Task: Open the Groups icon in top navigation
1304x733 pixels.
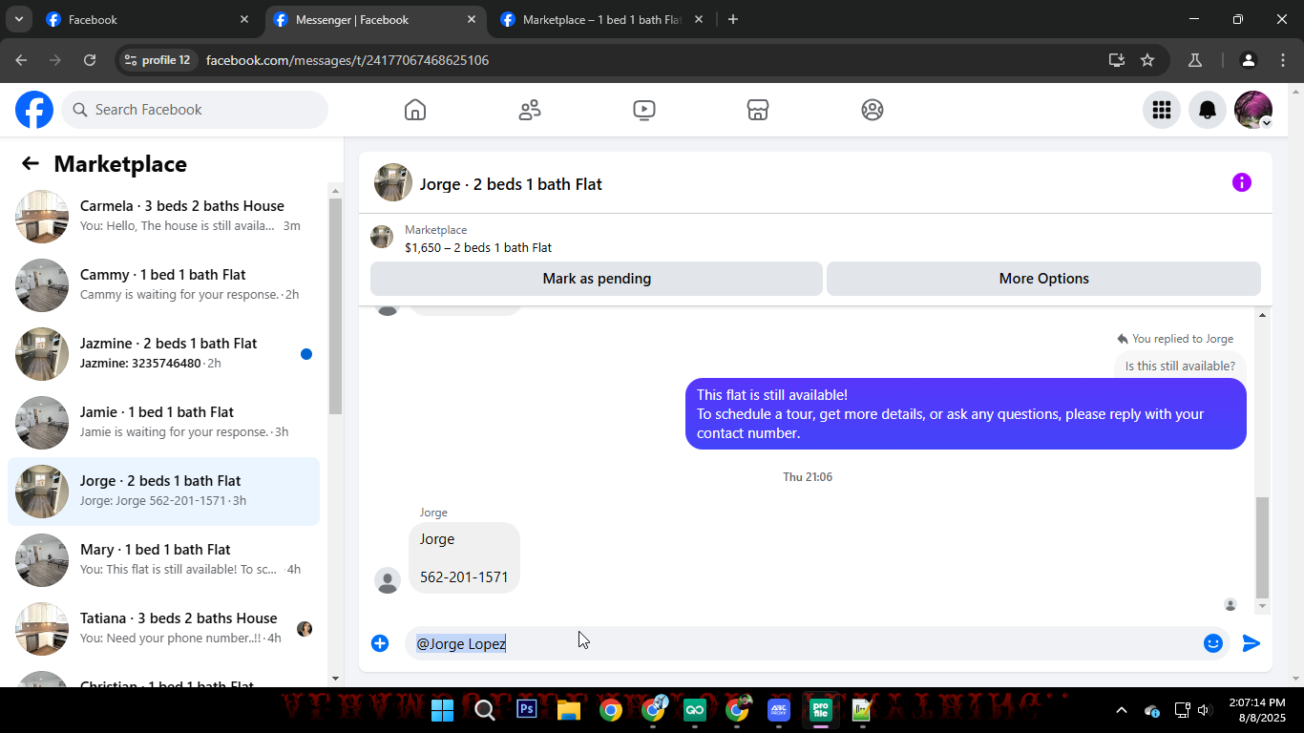Action: point(873,110)
